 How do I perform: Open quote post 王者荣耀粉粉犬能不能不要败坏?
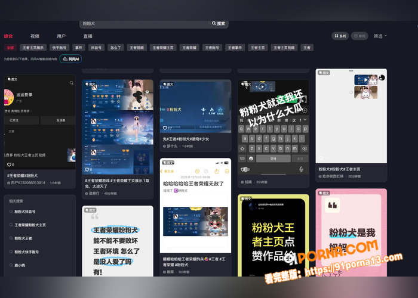point(118,241)
